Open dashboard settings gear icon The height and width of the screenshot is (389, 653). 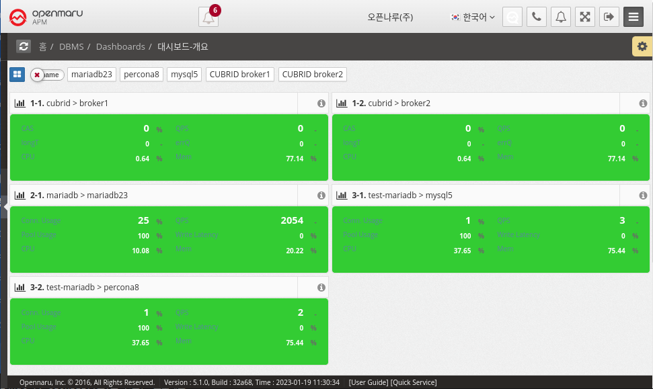(x=642, y=46)
